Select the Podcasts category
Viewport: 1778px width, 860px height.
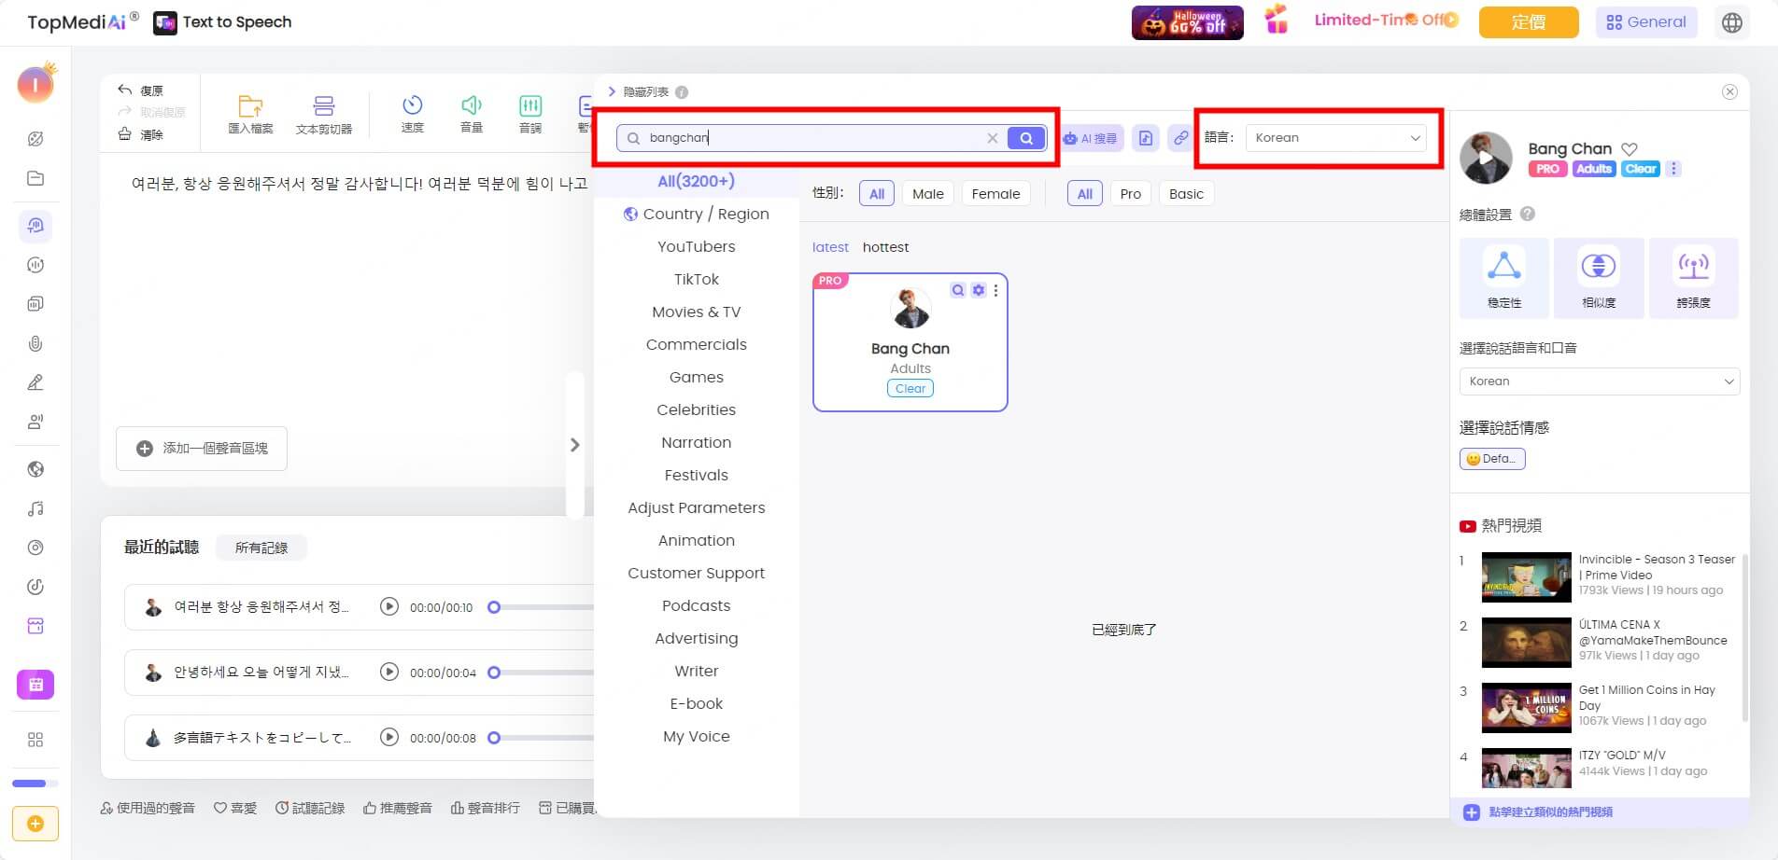tap(697, 605)
